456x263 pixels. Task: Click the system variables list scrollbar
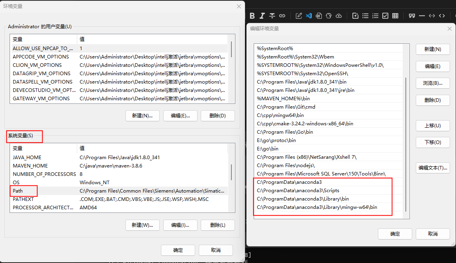pyautogui.click(x=231, y=172)
